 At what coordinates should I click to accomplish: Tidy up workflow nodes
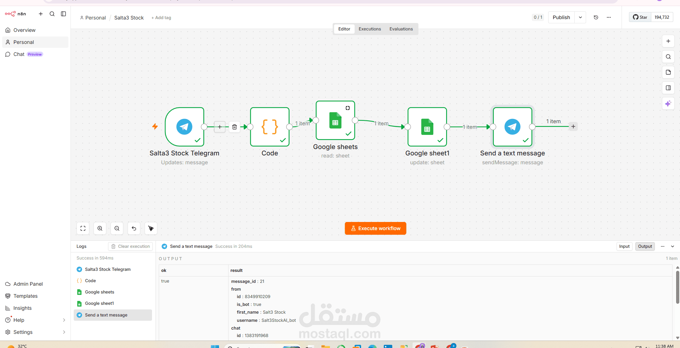point(151,228)
